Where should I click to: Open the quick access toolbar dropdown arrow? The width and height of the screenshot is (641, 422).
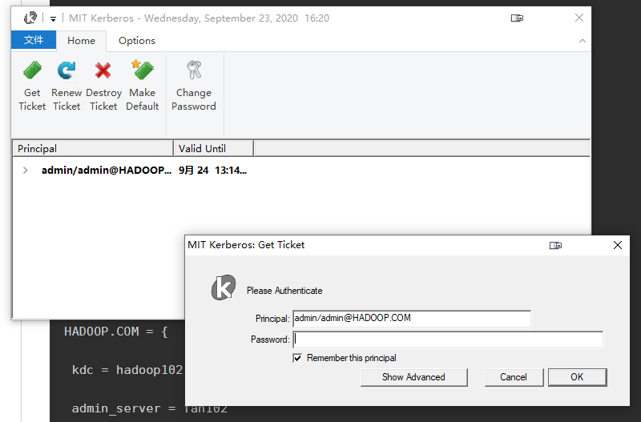[53, 18]
